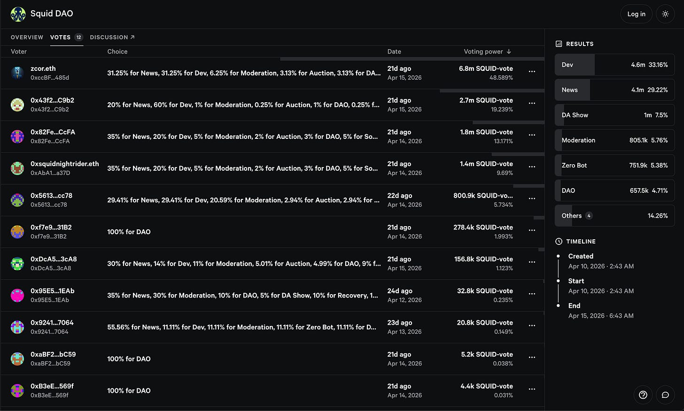Click the Log in button

click(636, 14)
